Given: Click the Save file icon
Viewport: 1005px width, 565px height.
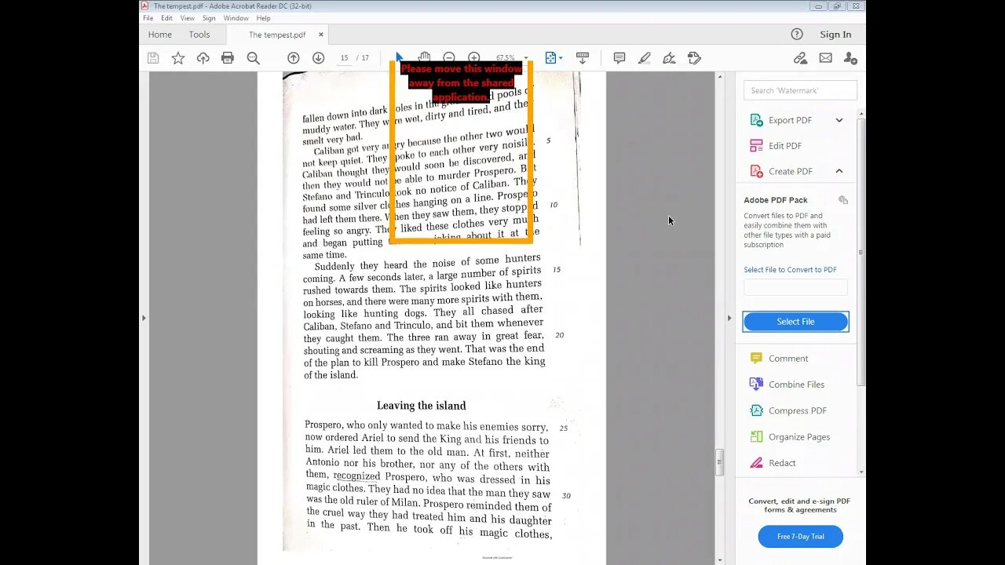Looking at the screenshot, I should click(153, 58).
